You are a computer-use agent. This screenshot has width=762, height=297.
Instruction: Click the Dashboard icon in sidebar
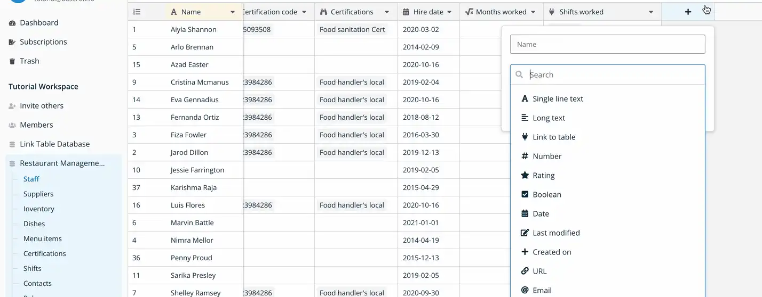(x=12, y=23)
